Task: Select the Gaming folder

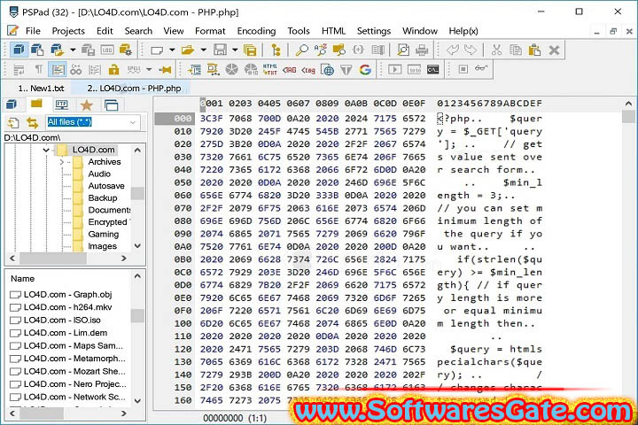Action: tap(104, 235)
